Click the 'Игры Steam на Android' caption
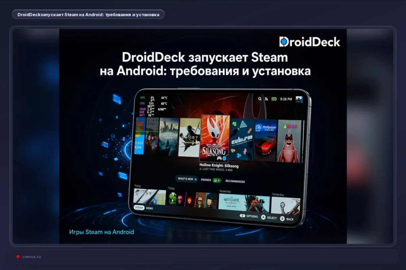Viewport: 406px width, 270px height. (x=101, y=232)
